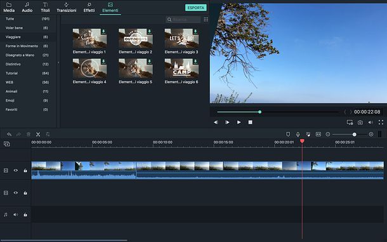The height and width of the screenshot is (242, 387).
Task: Take a snapshot with the camera icon
Action: click(x=360, y=123)
